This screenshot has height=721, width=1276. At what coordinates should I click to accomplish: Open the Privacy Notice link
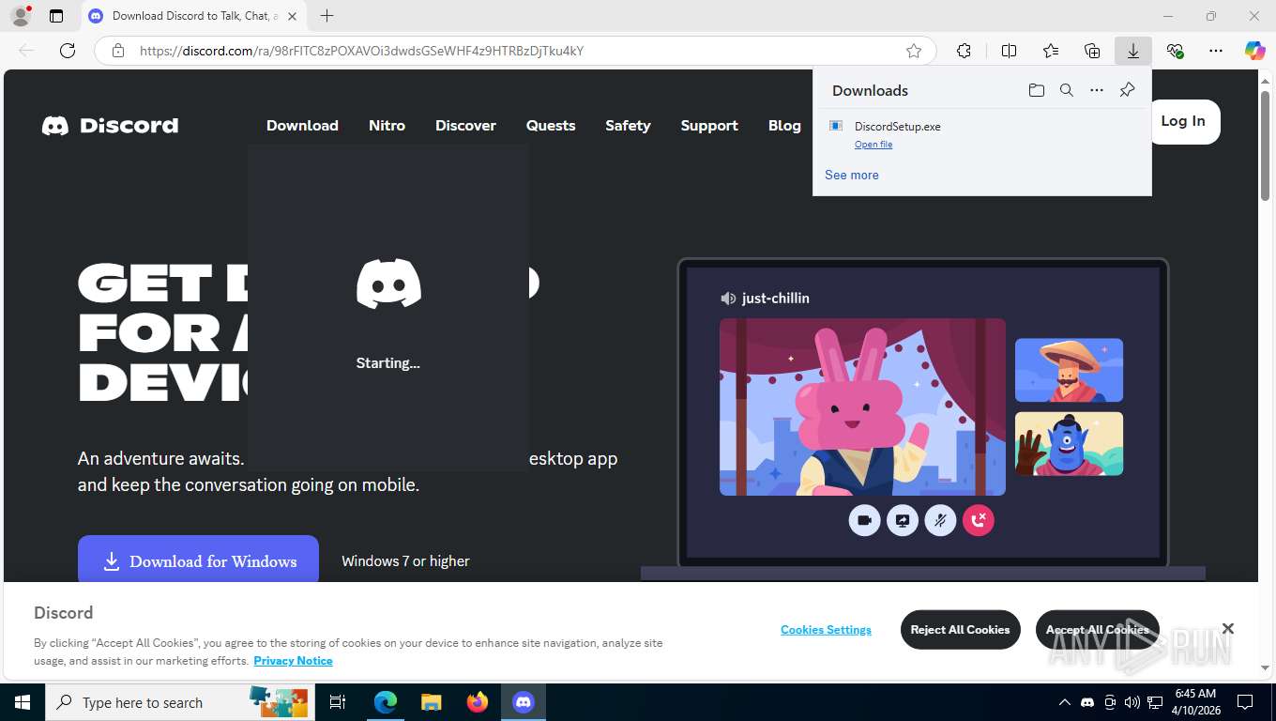(x=293, y=661)
